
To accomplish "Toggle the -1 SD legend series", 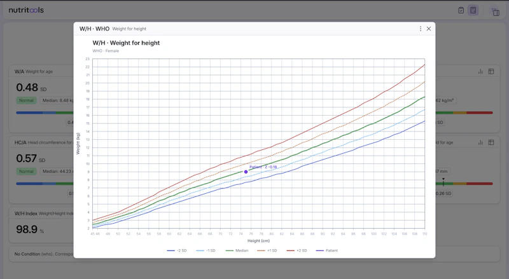I will 206,250.
